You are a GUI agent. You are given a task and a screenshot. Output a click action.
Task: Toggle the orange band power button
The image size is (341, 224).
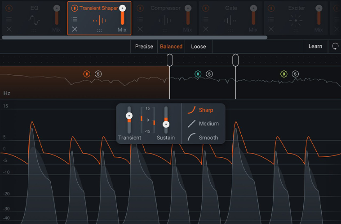tap(87, 74)
